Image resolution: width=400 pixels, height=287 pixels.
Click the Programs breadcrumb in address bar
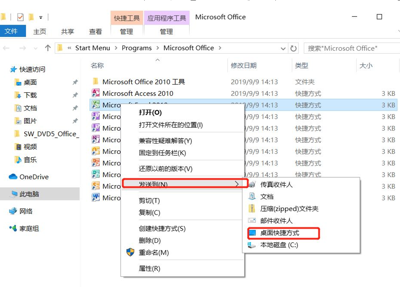(x=137, y=48)
